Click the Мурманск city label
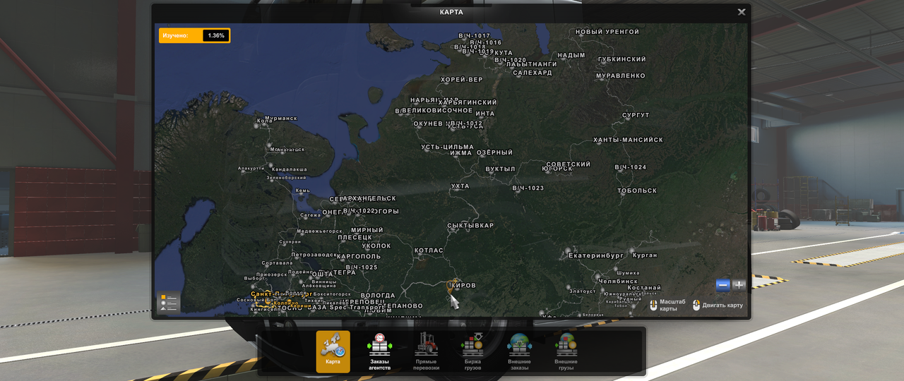This screenshot has height=381, width=904. click(280, 119)
